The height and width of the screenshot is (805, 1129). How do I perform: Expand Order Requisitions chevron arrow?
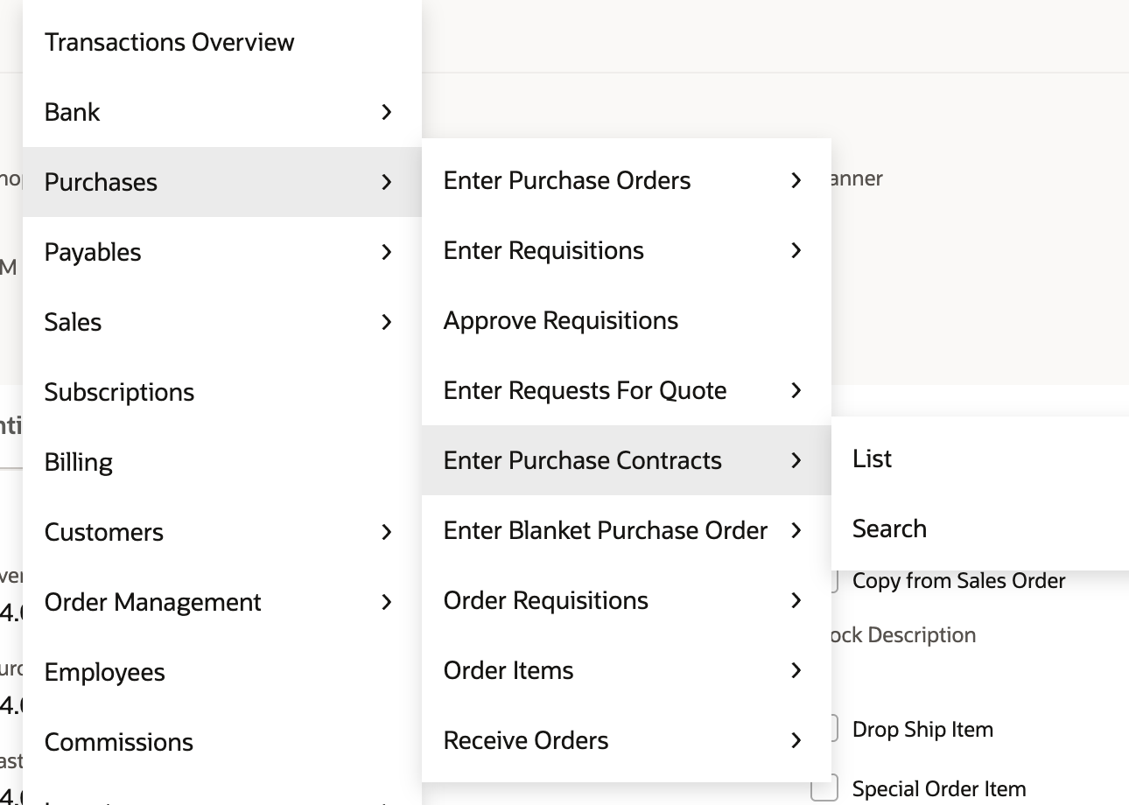(796, 600)
